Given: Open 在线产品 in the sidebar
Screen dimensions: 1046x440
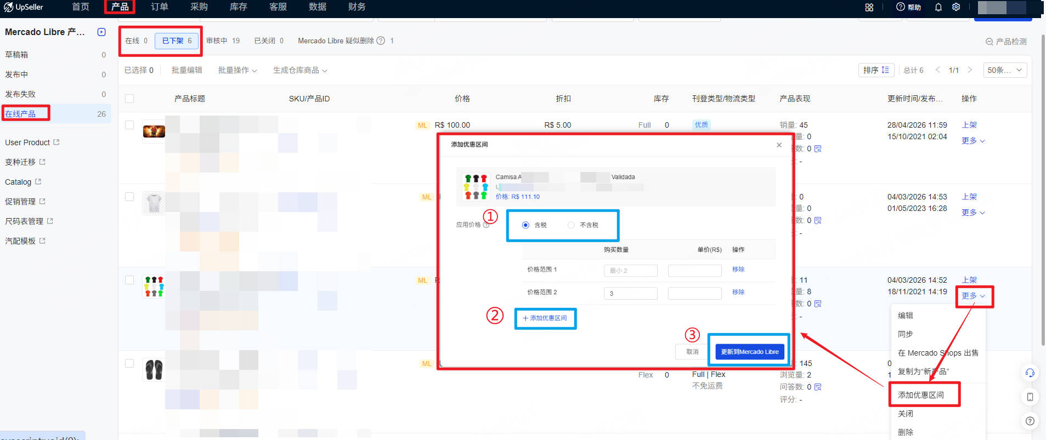Looking at the screenshot, I should (x=56, y=114).
